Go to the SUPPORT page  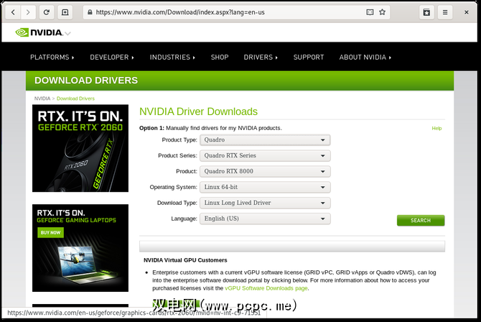pyautogui.click(x=309, y=57)
